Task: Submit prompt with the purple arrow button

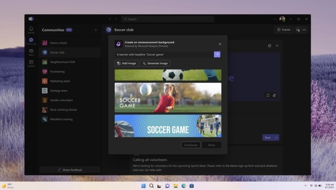Action: (217, 55)
